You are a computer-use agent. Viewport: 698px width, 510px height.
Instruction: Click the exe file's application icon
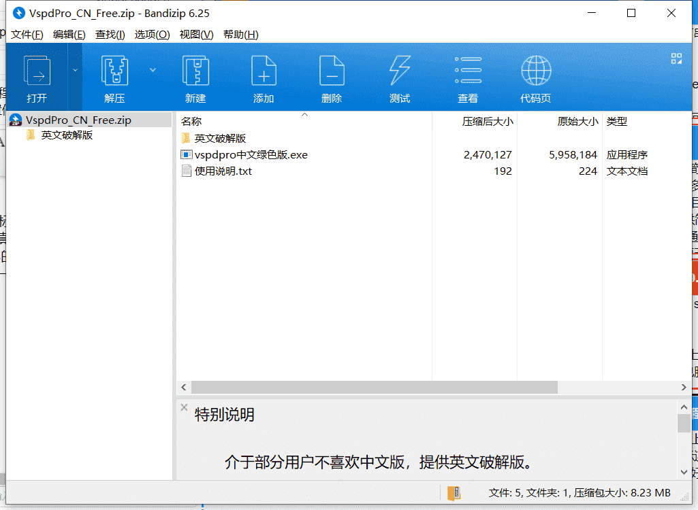coord(186,155)
